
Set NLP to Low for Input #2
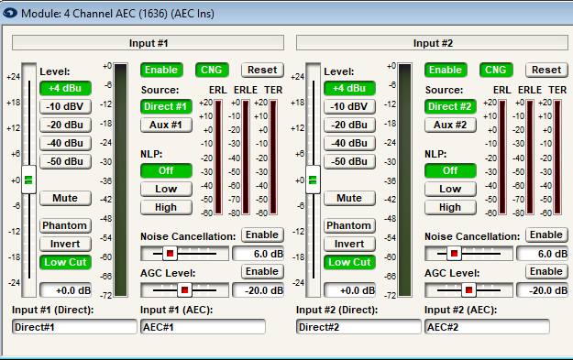click(450, 189)
